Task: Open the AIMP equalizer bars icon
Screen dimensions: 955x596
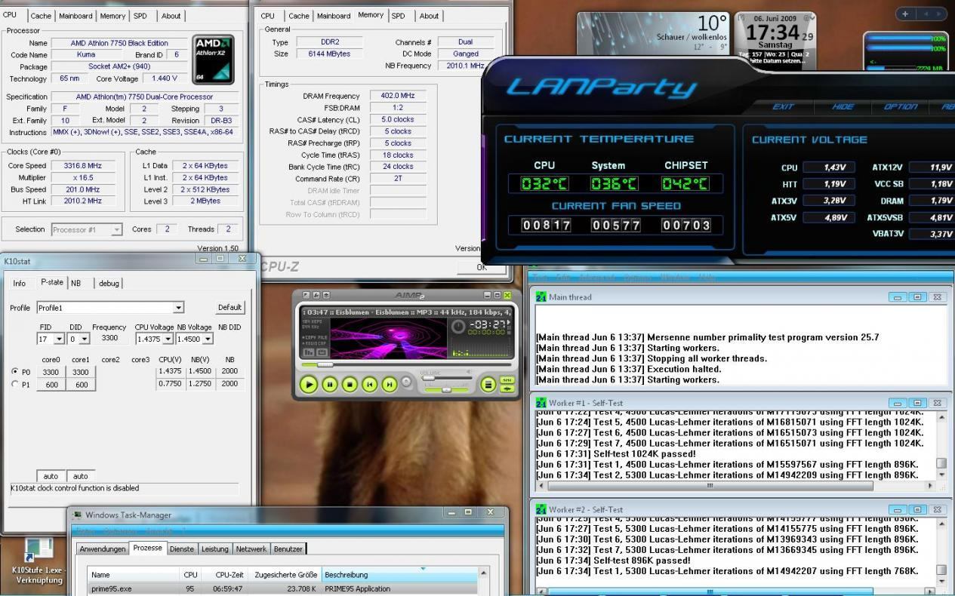Action: point(308,352)
